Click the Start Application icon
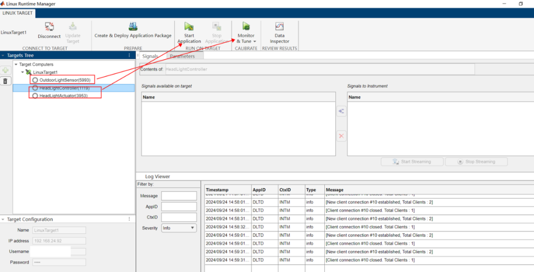The width and height of the screenshot is (534, 272). pyautogui.click(x=189, y=27)
